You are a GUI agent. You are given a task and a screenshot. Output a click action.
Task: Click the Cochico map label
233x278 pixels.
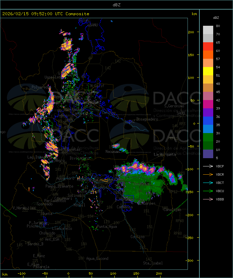[137, 237]
